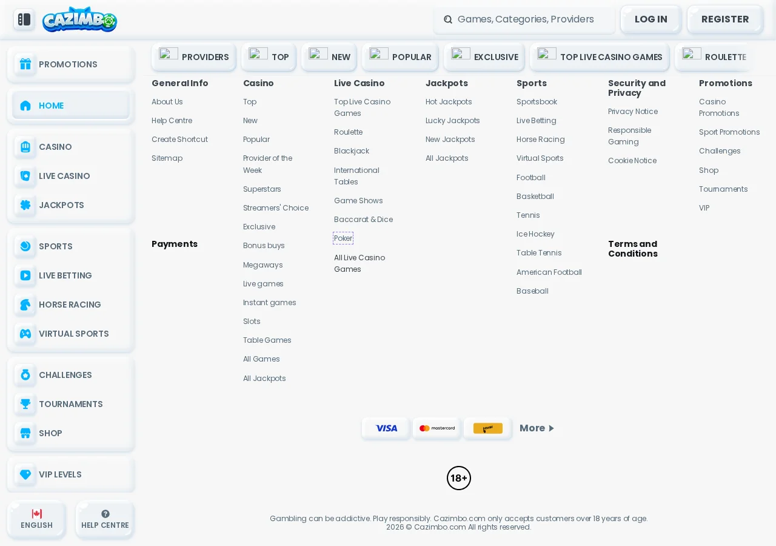The width and height of the screenshot is (776, 546).
Task: Open the Top Live Casino Games tab
Action: pyautogui.click(x=600, y=57)
